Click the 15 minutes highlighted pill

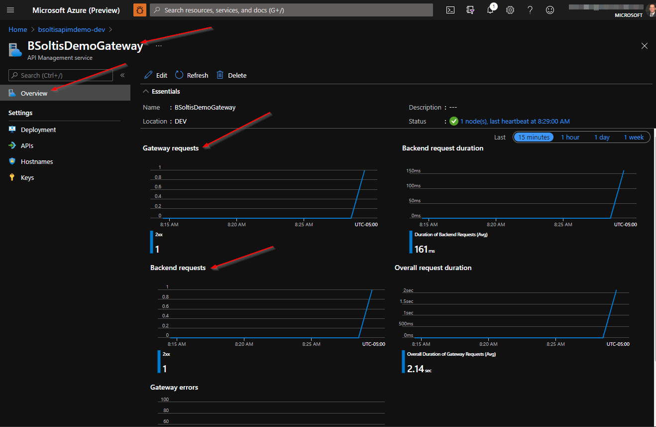(534, 137)
